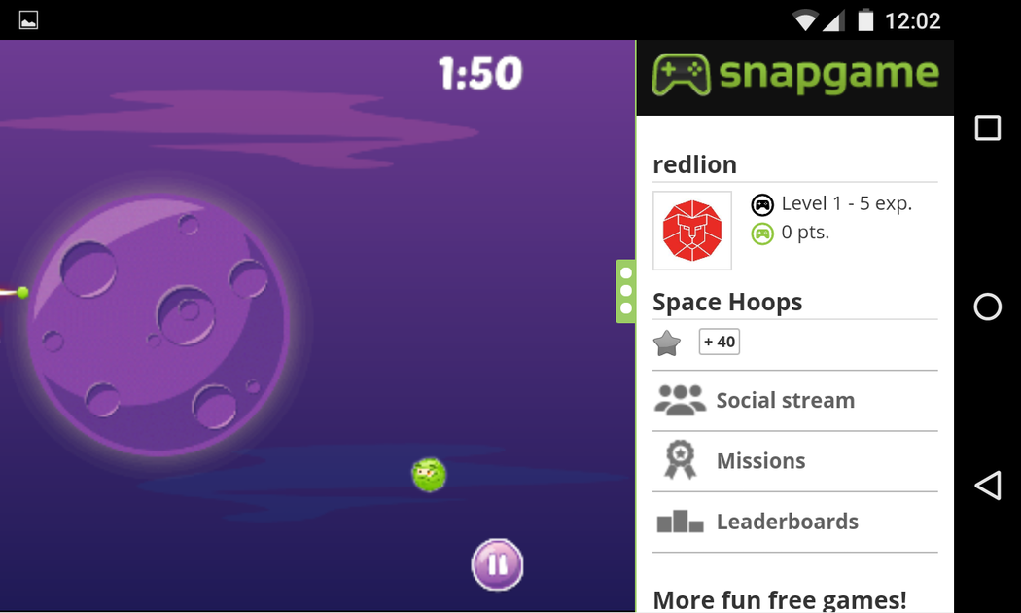
Task: Click the Space Hoops game title
Action: tap(727, 303)
